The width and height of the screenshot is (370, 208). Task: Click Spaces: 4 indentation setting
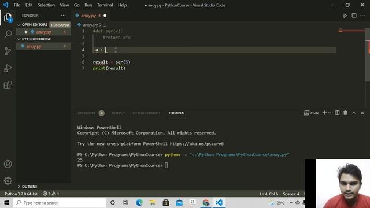291,194
